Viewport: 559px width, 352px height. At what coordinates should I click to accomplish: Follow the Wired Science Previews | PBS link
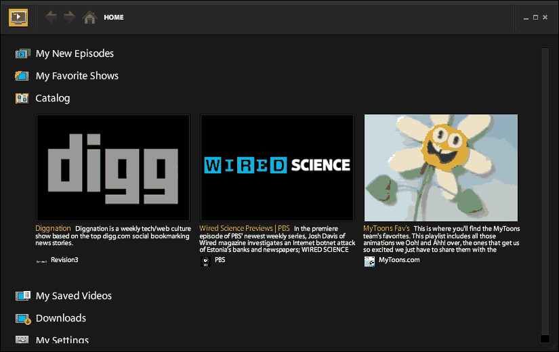tap(245, 228)
